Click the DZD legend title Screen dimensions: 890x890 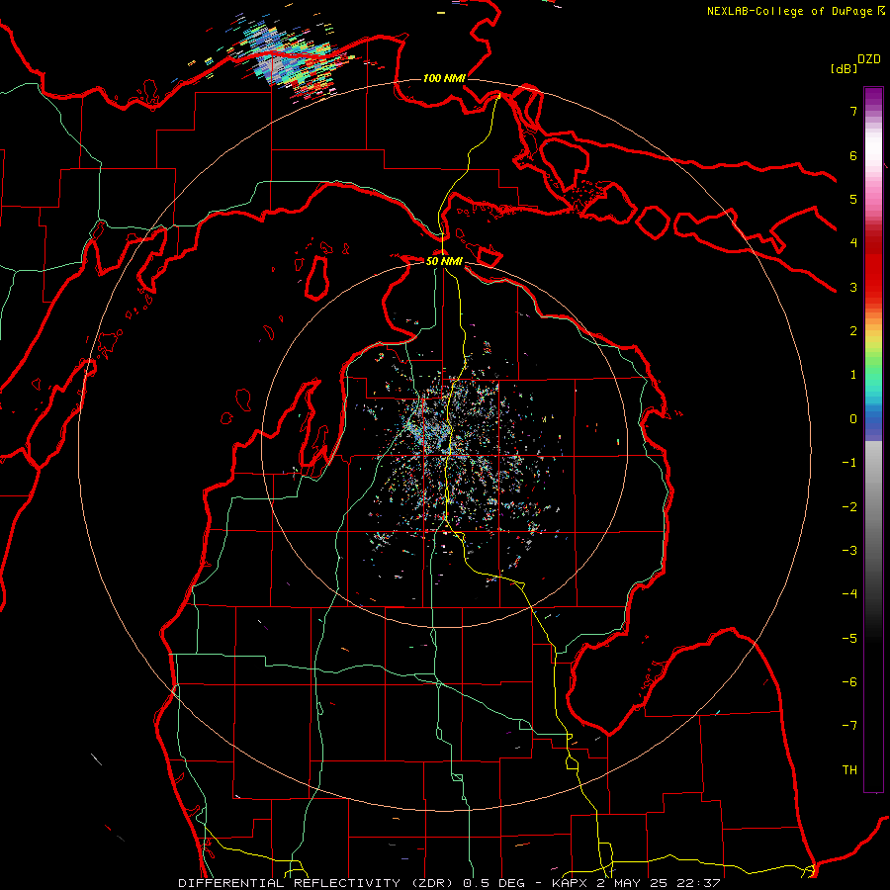tap(869, 59)
